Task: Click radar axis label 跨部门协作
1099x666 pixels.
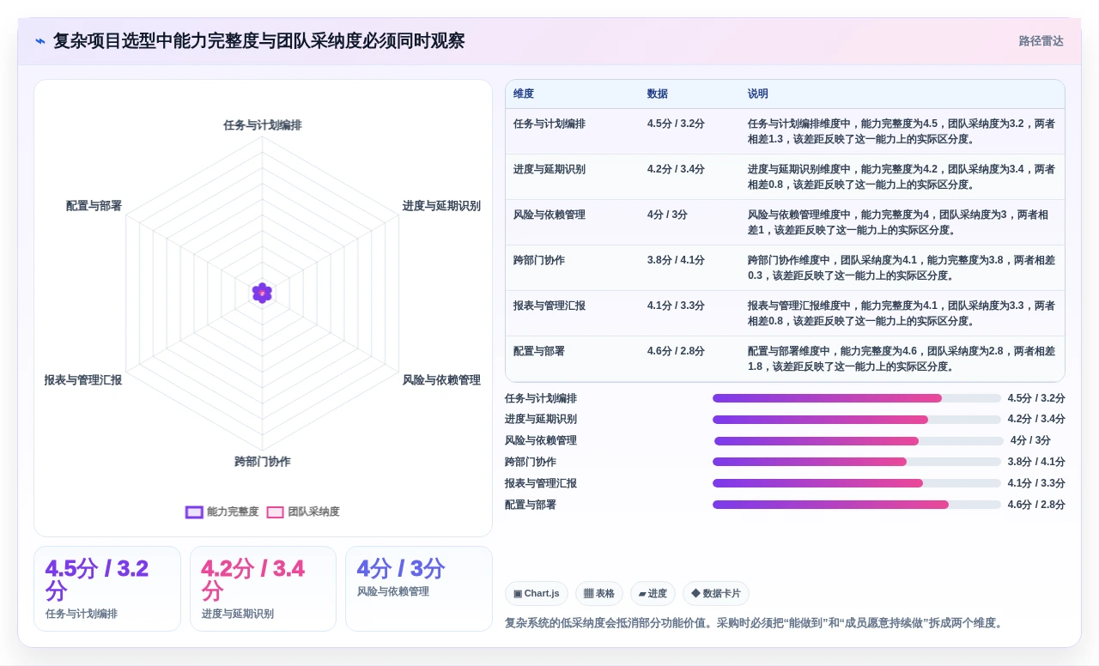Action: point(263,462)
